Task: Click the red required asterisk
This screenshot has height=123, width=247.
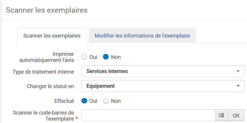Action: point(76,119)
